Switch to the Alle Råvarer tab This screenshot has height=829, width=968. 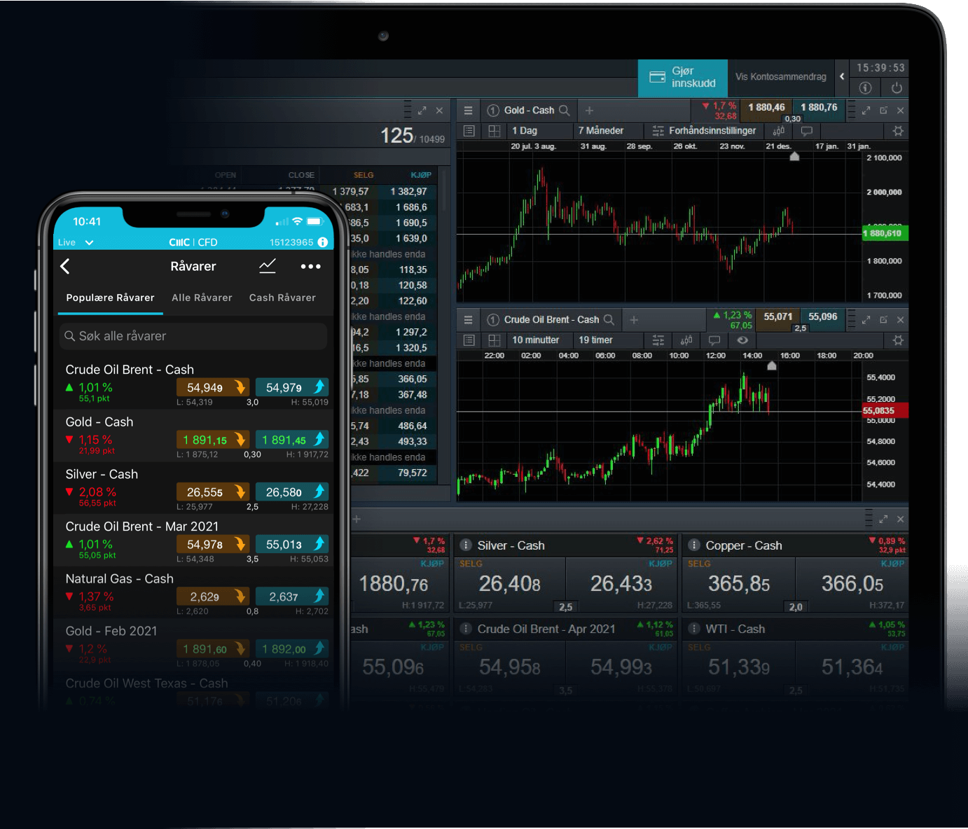[202, 298]
